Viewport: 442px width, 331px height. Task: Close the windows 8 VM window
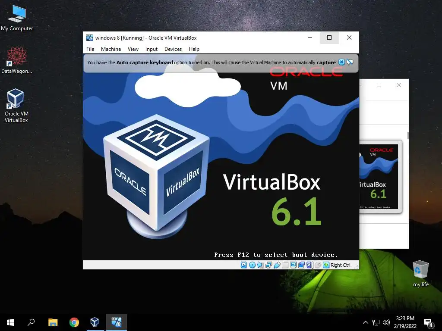(x=349, y=37)
